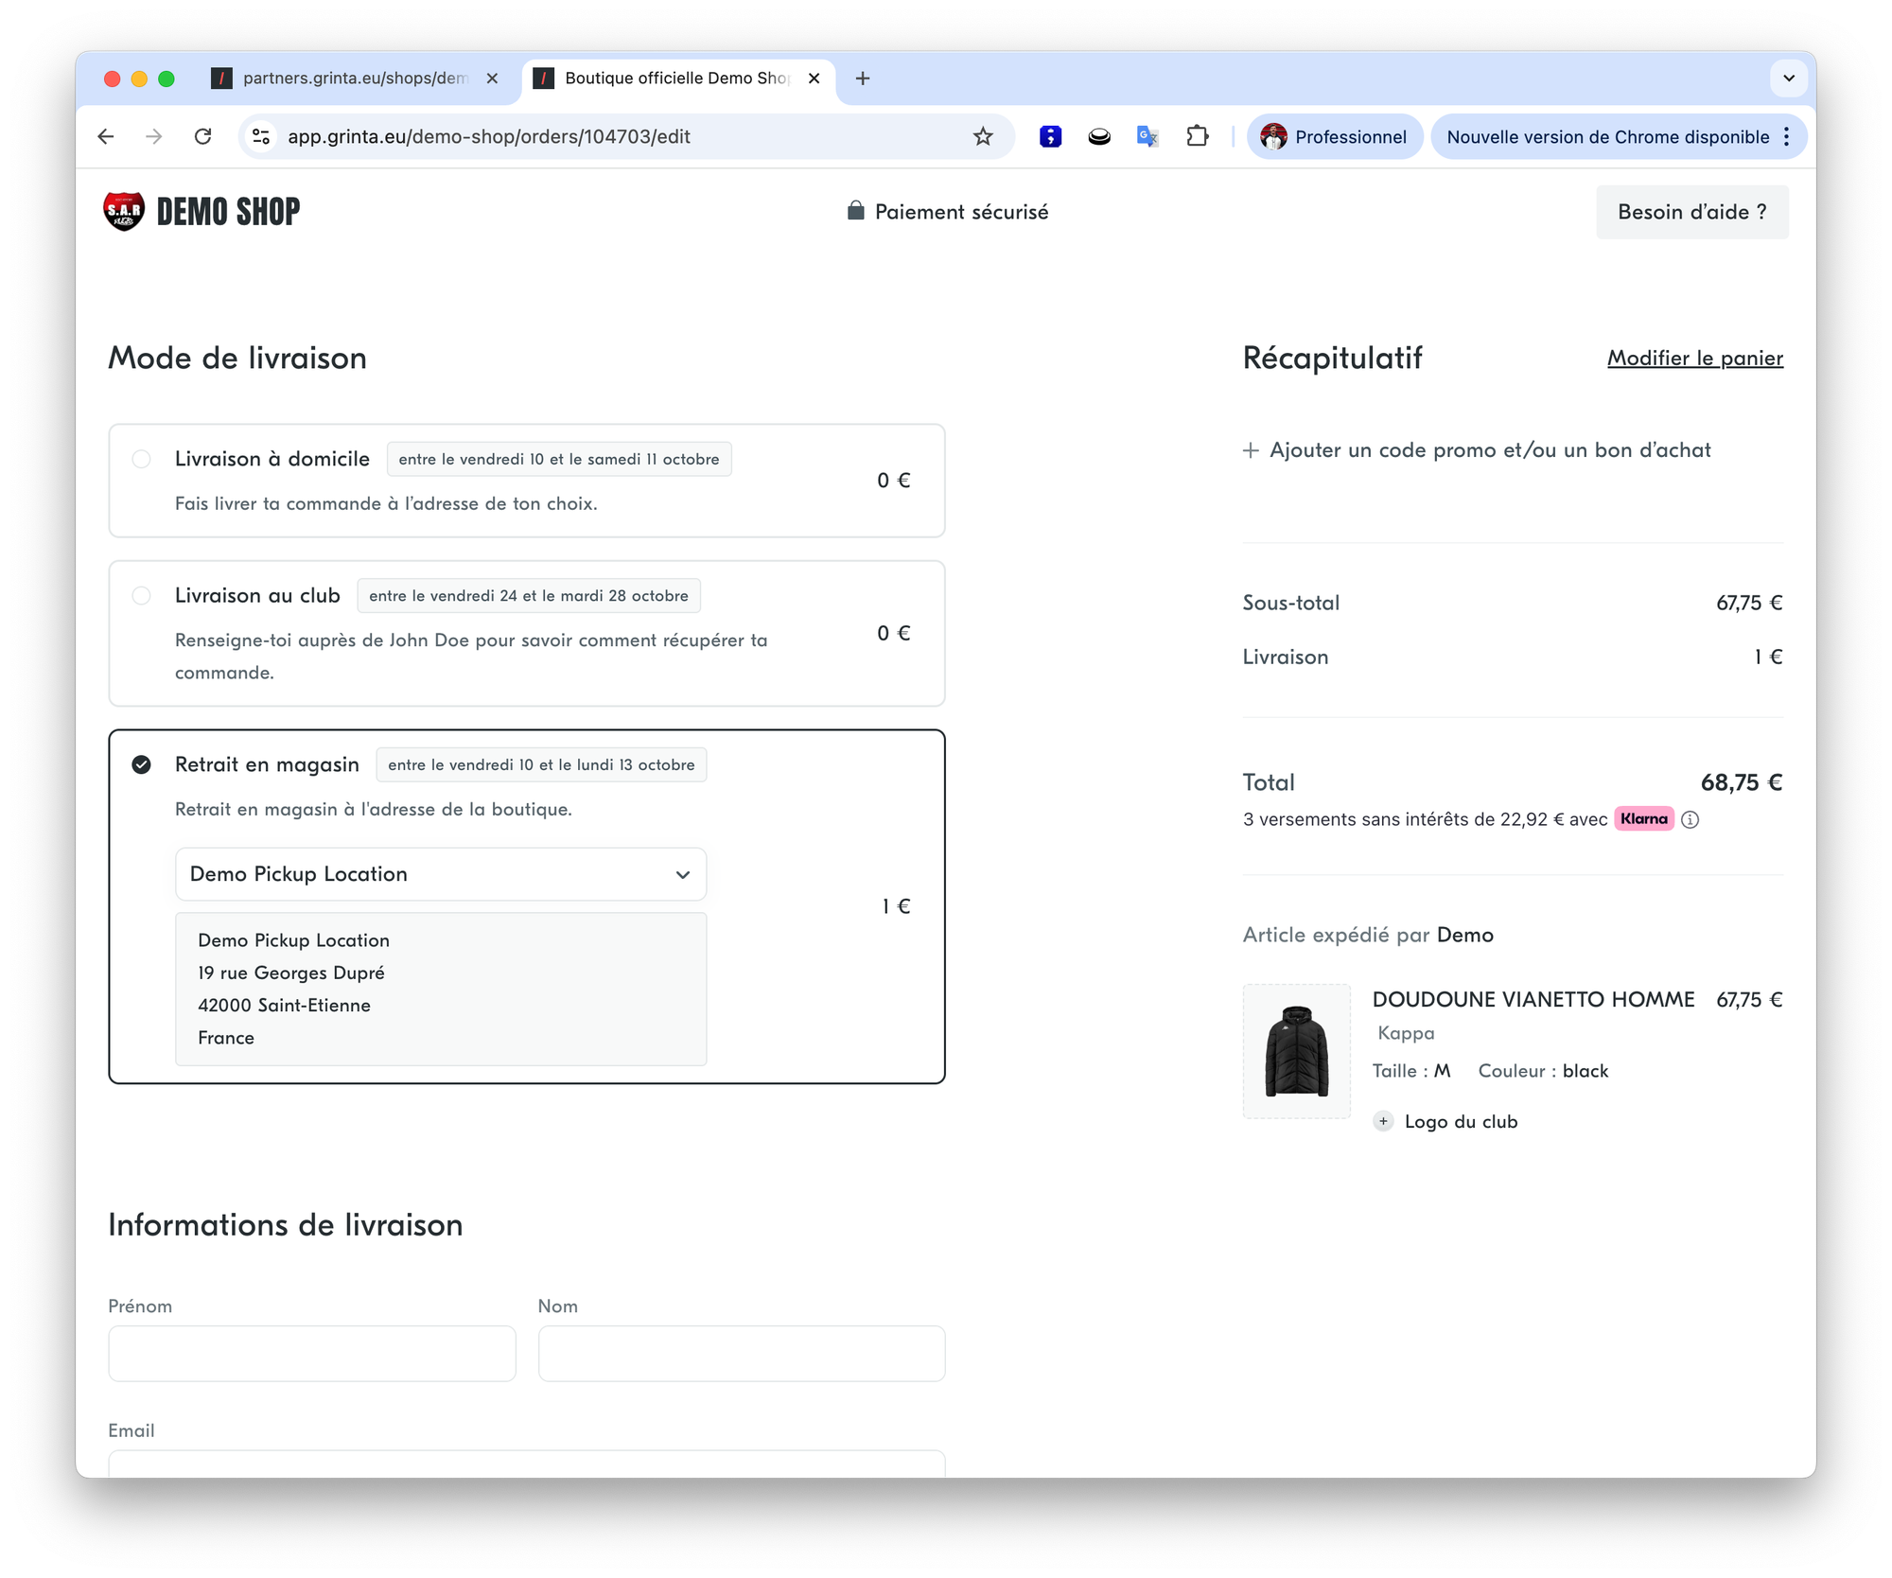1892x1578 pixels.
Task: Open a new browser tab with plus icon
Action: [862, 79]
